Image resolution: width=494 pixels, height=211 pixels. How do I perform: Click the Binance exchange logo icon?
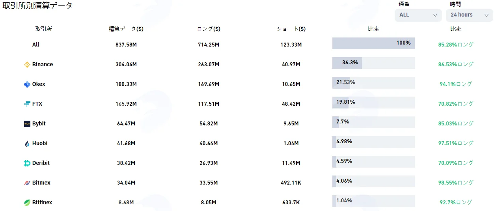point(27,65)
